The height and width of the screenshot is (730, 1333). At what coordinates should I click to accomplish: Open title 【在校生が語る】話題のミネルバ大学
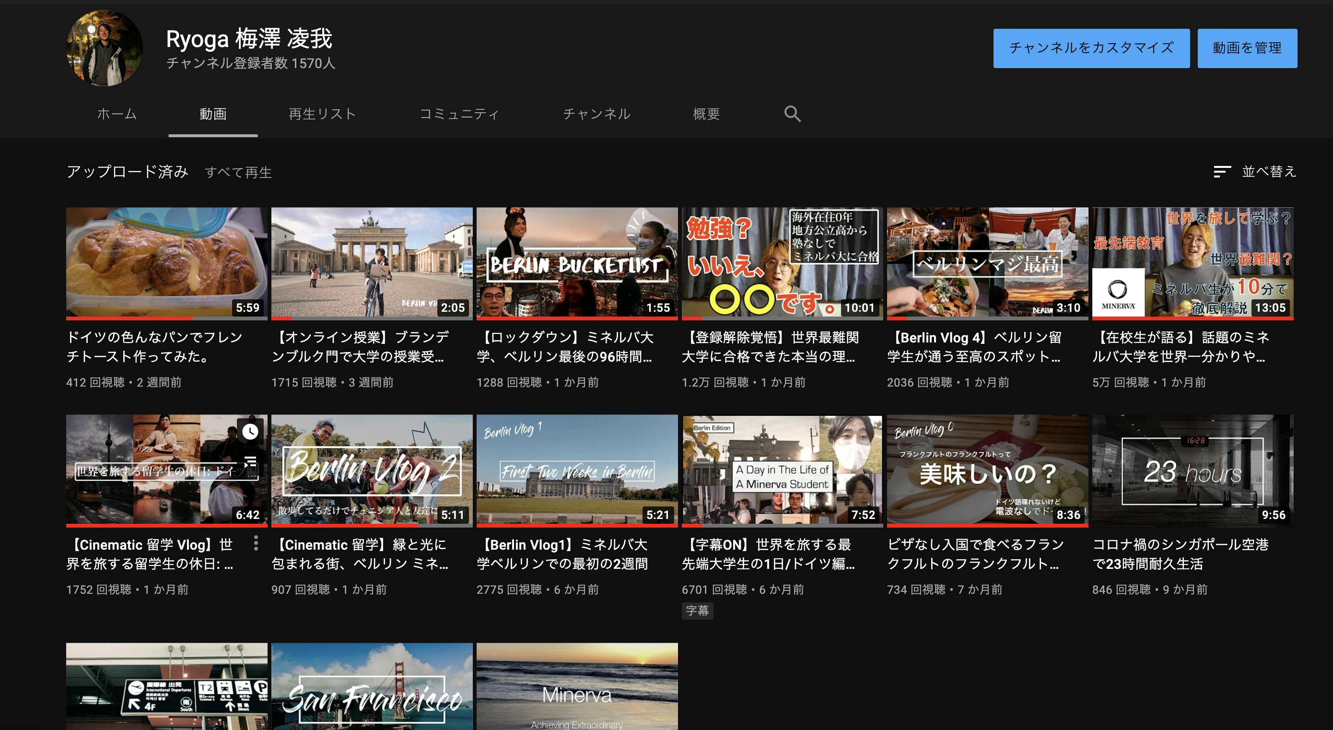pyautogui.click(x=1181, y=347)
